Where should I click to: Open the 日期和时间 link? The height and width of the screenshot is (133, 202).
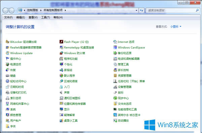17,87
